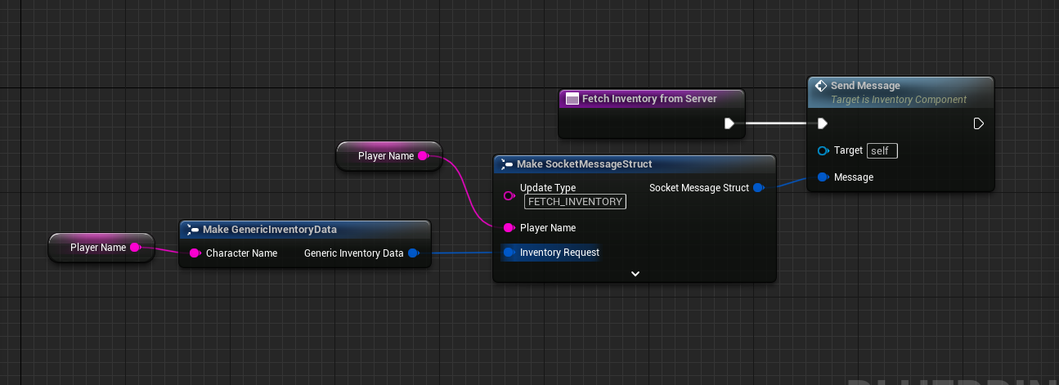This screenshot has width=1059, height=385.
Task: Click the Message input pin on Send Message
Action: [823, 177]
